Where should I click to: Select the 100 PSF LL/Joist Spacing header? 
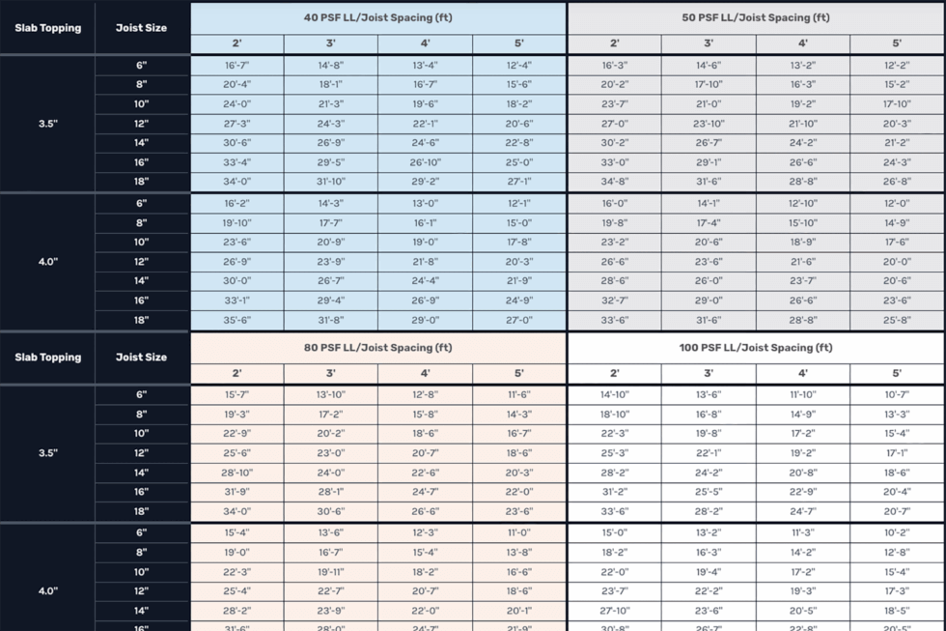pos(755,348)
